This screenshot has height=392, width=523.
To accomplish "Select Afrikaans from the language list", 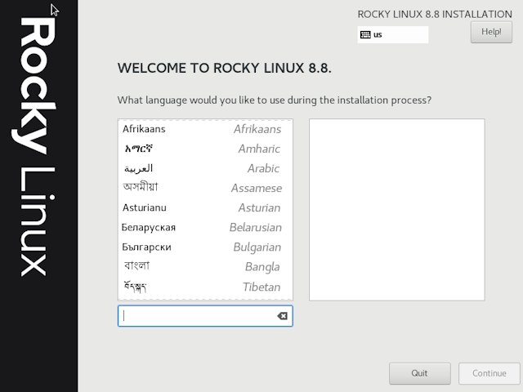I will pos(201,129).
